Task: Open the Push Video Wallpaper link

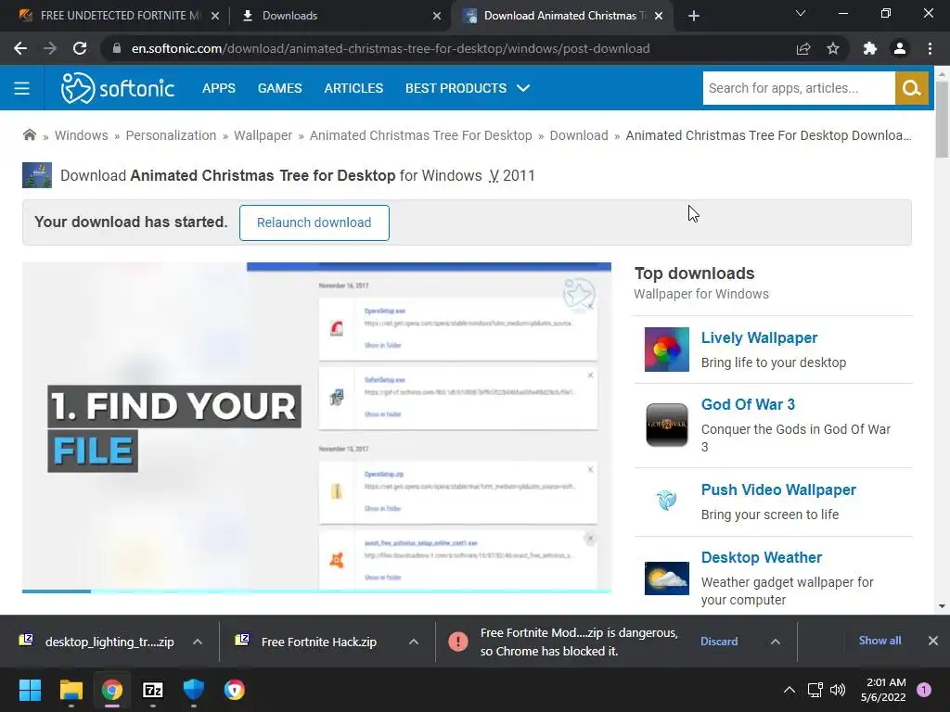Action: 778,489
